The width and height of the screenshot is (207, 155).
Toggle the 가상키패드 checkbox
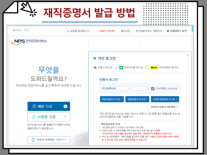pyautogui.click(x=153, y=89)
